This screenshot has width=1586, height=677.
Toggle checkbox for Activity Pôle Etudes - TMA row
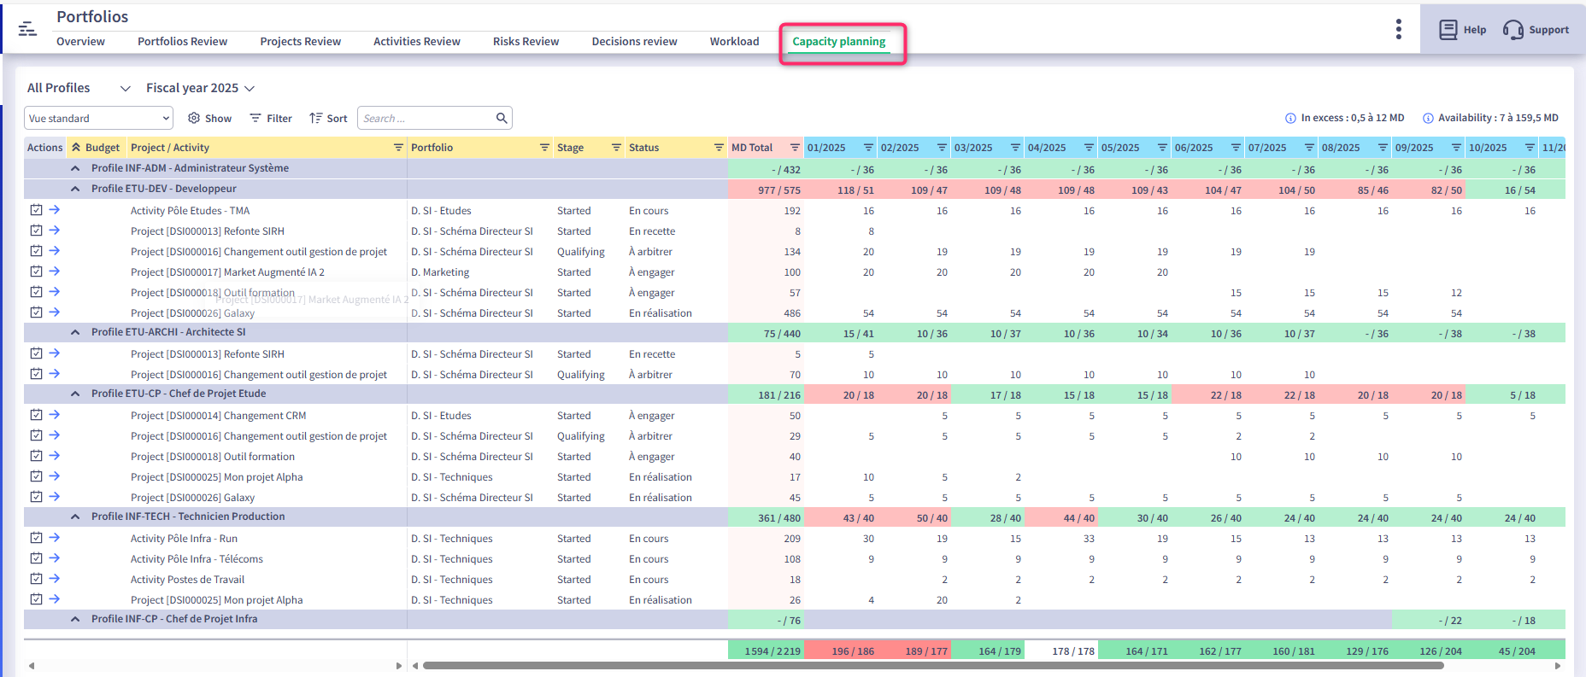pyautogui.click(x=36, y=210)
